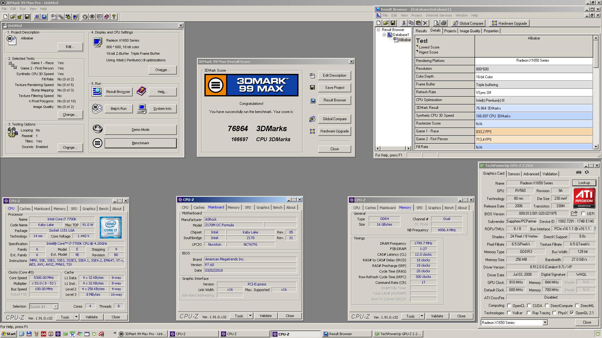Open the Internet Services menu in Result Browser

click(x=439, y=15)
